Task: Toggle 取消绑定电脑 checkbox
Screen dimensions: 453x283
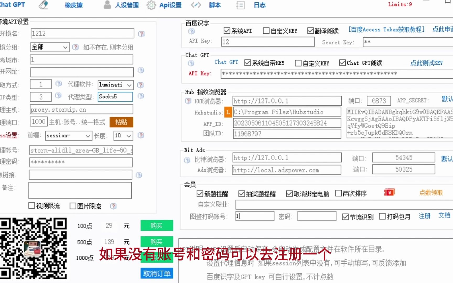Action: 289,194
